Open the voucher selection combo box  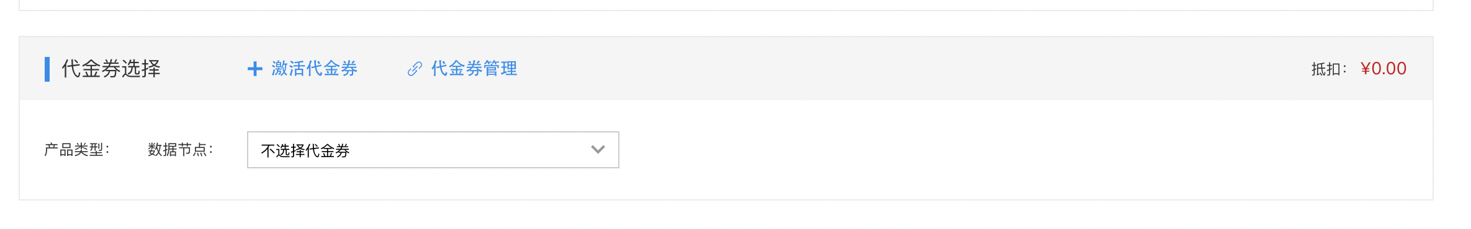coord(433,150)
